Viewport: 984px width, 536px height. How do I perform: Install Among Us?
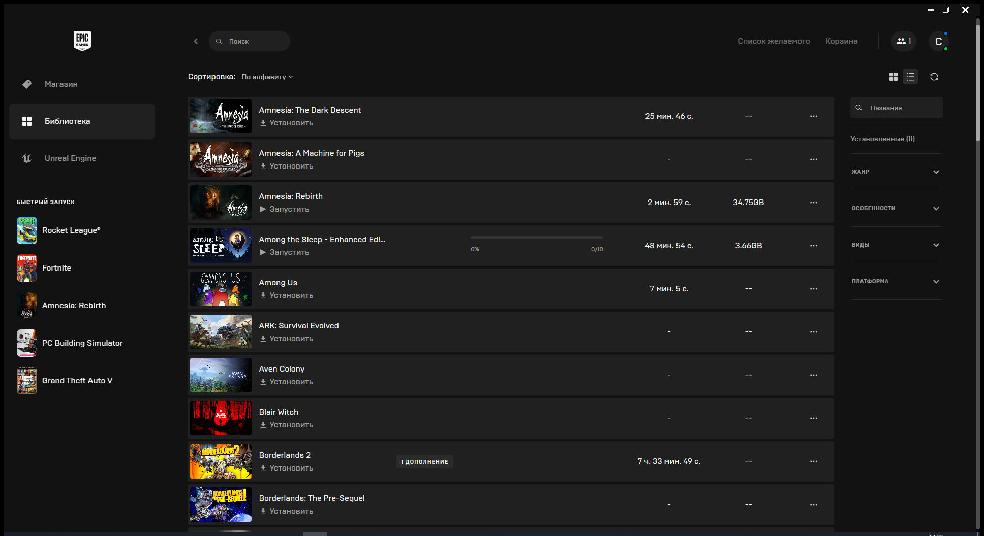(x=287, y=295)
